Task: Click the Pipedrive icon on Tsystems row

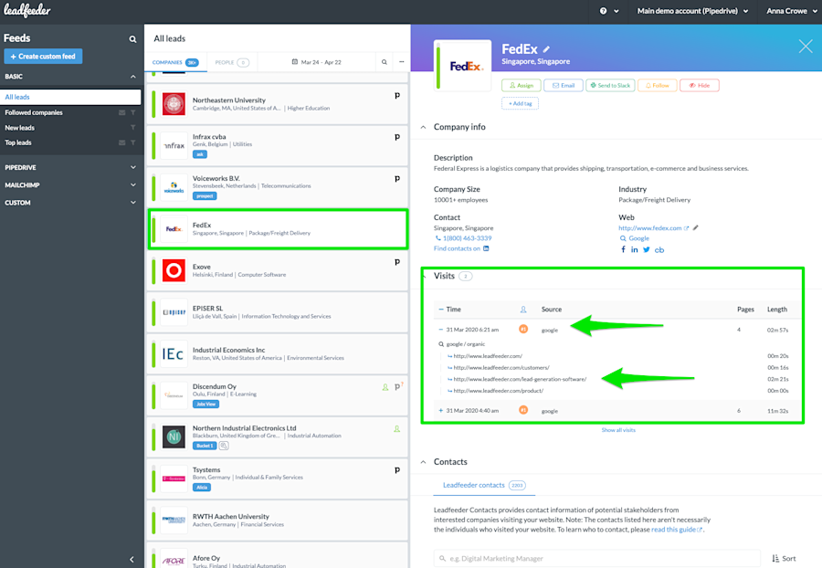Action: (x=397, y=470)
